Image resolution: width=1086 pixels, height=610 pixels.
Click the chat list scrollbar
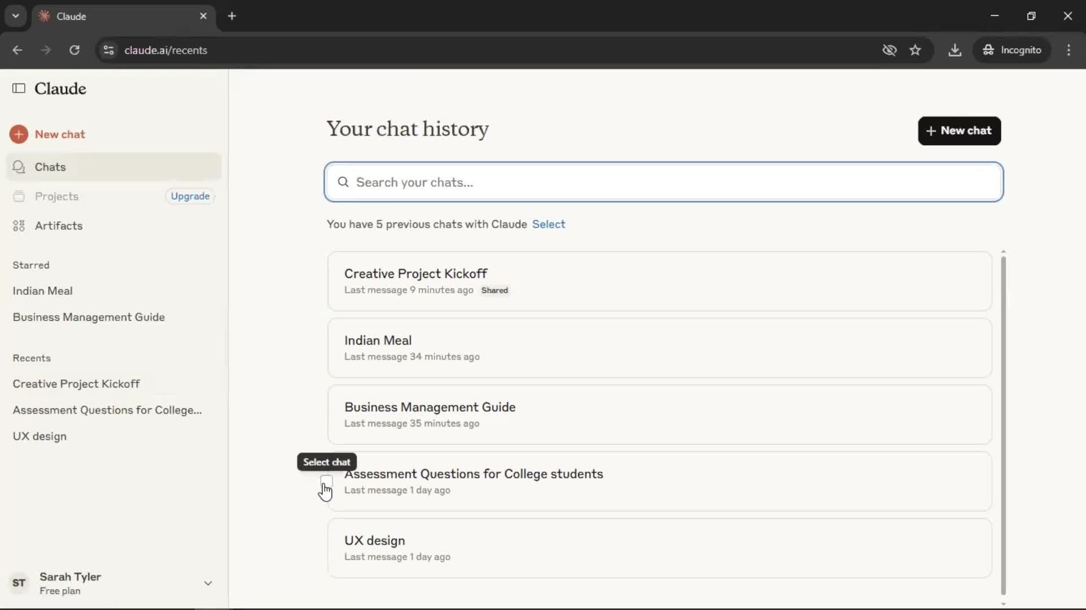pyautogui.click(x=1003, y=425)
